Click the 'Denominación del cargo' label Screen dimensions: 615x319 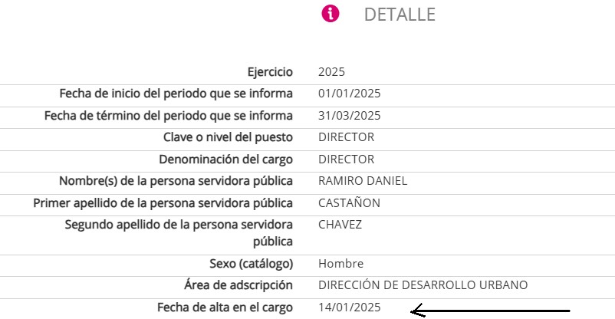coord(225,159)
